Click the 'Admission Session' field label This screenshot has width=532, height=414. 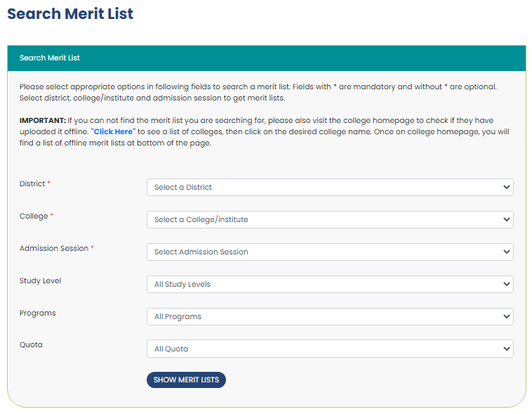coord(54,249)
